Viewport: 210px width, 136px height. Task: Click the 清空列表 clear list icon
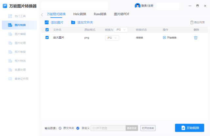tap(192, 22)
